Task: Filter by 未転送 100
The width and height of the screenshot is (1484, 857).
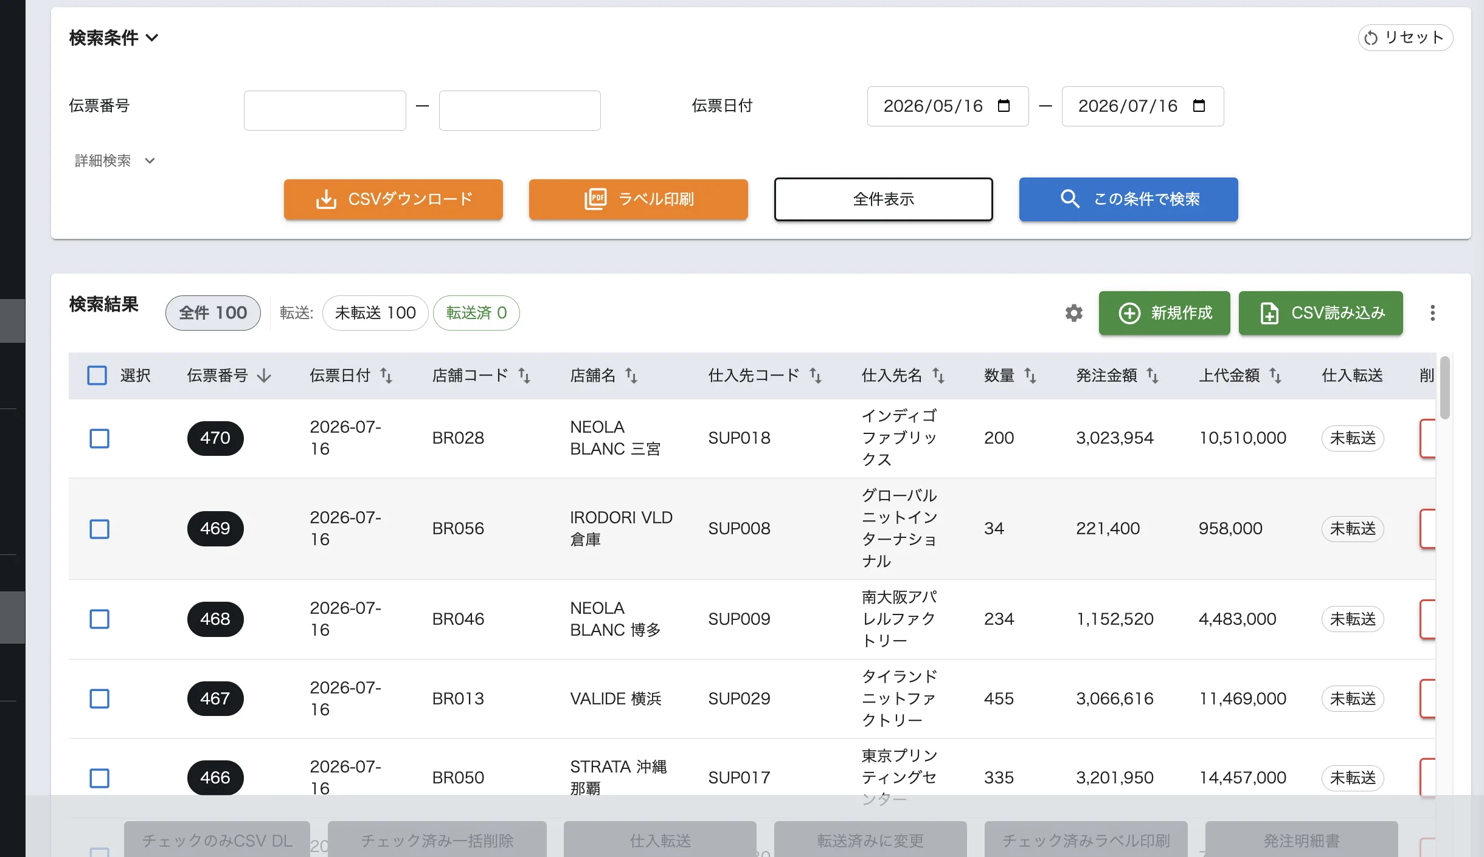Action: pos(375,313)
